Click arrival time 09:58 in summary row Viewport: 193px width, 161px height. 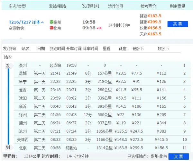click(x=89, y=28)
